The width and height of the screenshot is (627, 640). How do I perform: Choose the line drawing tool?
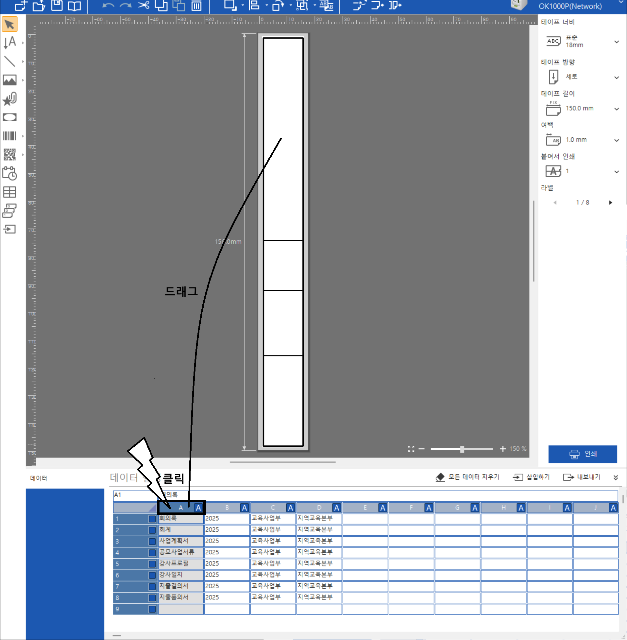coord(9,61)
